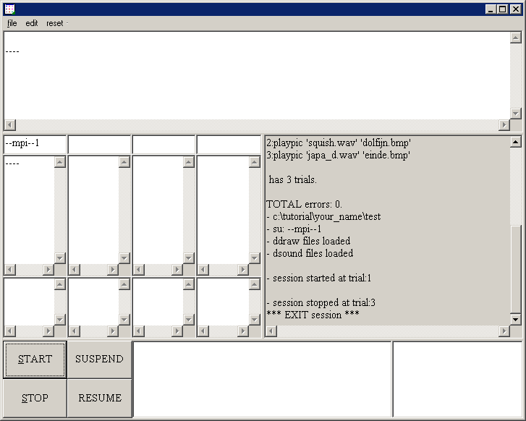Click the c:\tutorial\your_name\test log line

coord(323,217)
